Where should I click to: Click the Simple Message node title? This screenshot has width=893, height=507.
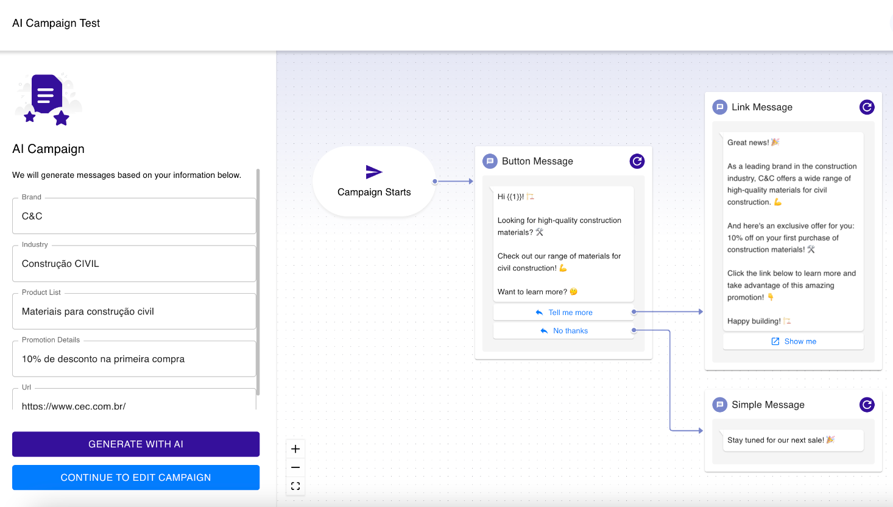(x=768, y=405)
